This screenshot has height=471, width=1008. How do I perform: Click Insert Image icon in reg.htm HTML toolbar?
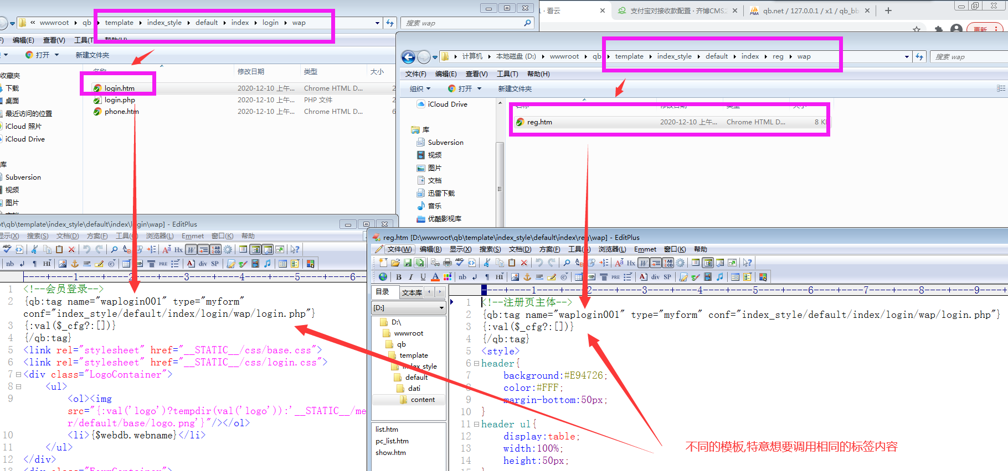pos(515,277)
